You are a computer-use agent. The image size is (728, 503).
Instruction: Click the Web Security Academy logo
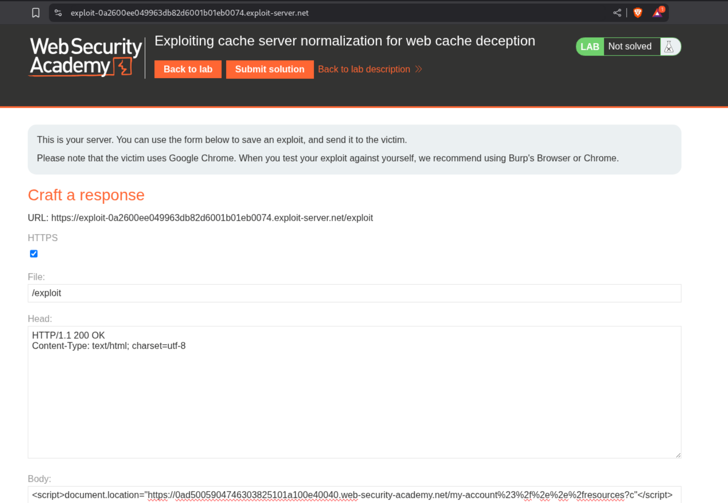pyautogui.click(x=86, y=57)
